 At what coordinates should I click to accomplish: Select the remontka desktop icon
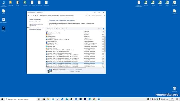[x=174, y=3]
